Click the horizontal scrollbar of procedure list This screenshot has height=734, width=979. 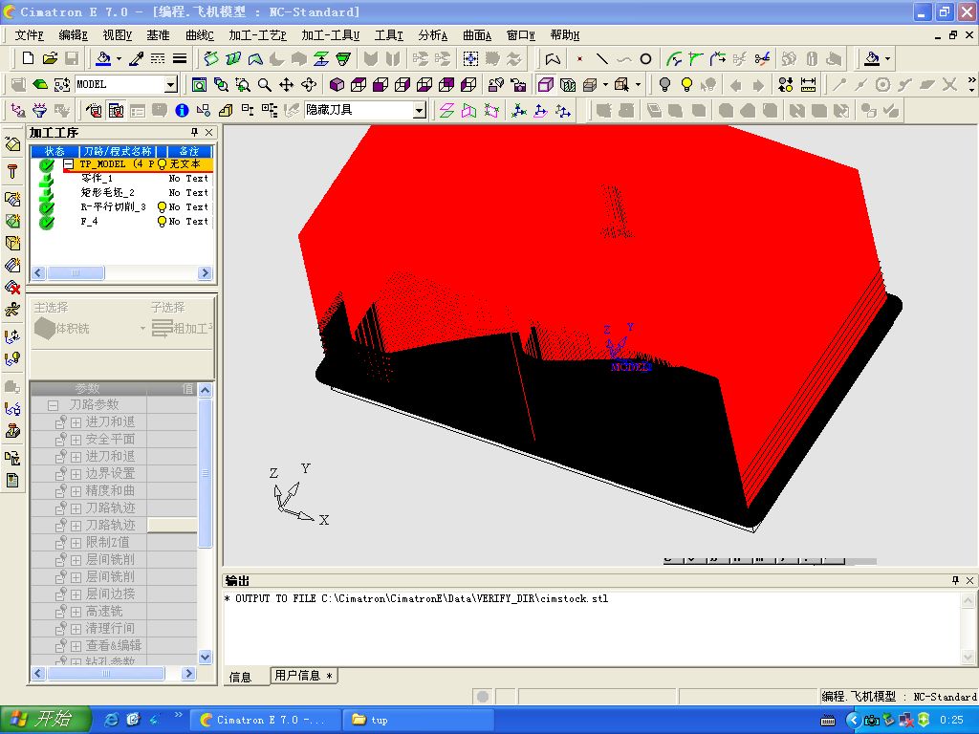121,272
